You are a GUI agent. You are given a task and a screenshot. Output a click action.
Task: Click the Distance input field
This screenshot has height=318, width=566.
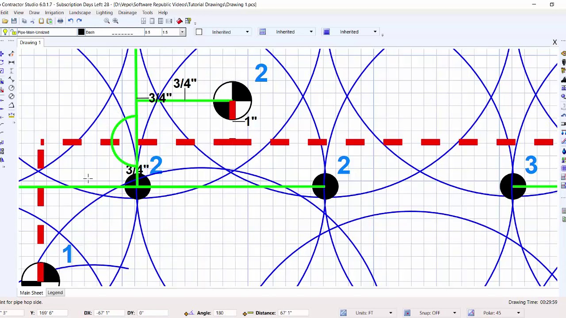[x=294, y=313]
